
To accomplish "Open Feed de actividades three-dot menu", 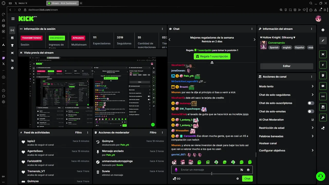I will click(88, 133).
